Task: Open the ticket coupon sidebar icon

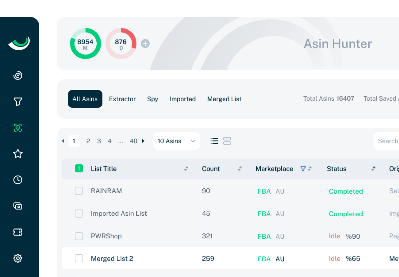Action: click(18, 232)
